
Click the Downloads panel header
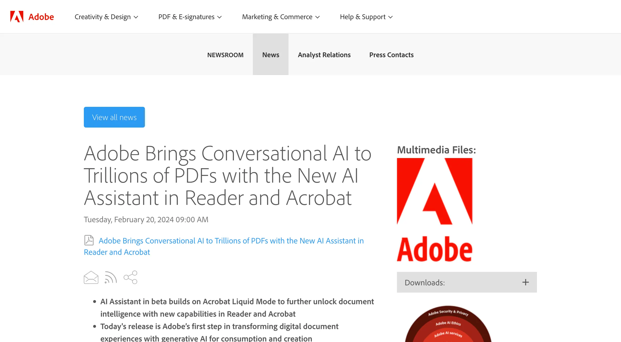[467, 282]
